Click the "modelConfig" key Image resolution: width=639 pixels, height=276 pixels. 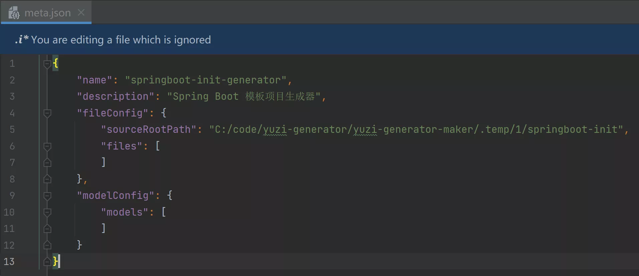[x=116, y=196]
